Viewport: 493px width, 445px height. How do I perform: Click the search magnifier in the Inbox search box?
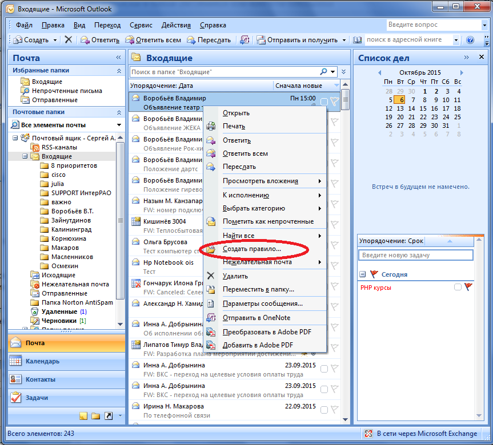click(x=323, y=72)
